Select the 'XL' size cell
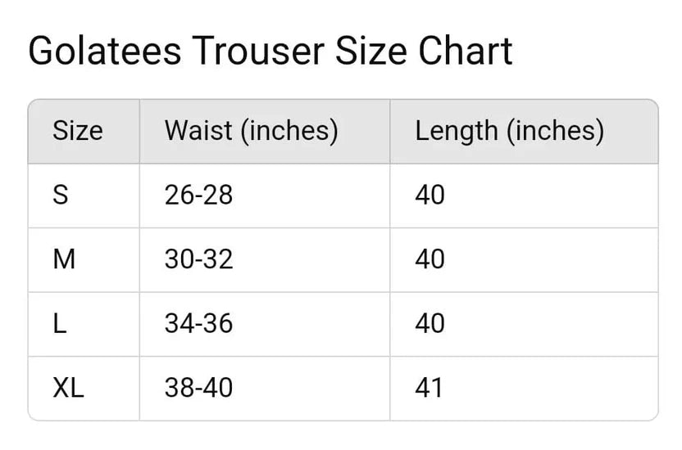This screenshot has width=682, height=450. click(x=68, y=387)
